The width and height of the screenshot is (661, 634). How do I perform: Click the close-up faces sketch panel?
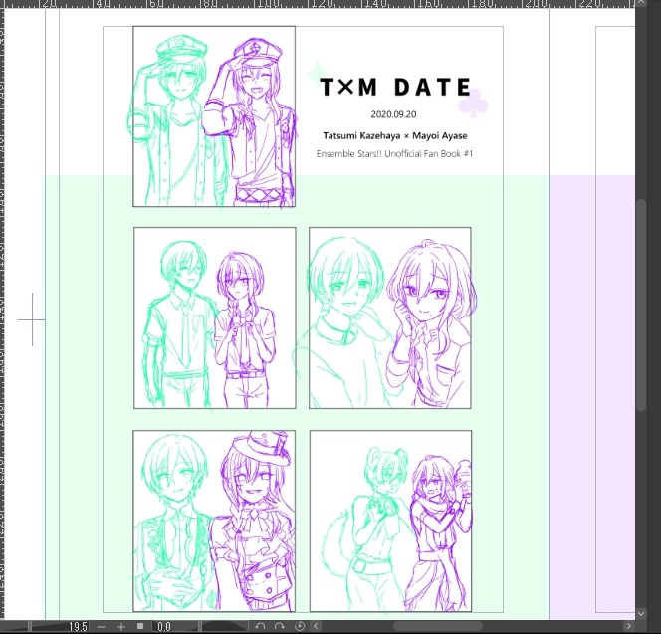tap(390, 317)
